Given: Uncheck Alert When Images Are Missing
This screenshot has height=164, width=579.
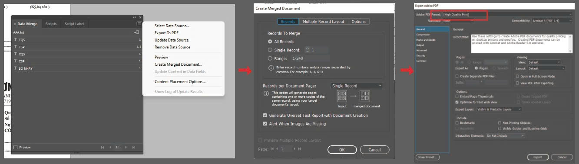Looking at the screenshot, I should 265,124.
